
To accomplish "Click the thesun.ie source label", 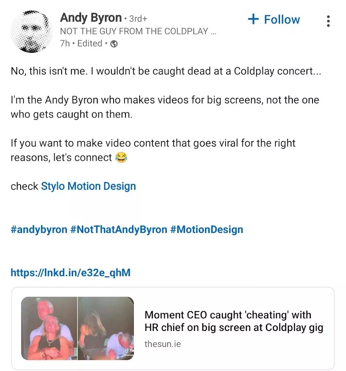I will pyautogui.click(x=162, y=344).
